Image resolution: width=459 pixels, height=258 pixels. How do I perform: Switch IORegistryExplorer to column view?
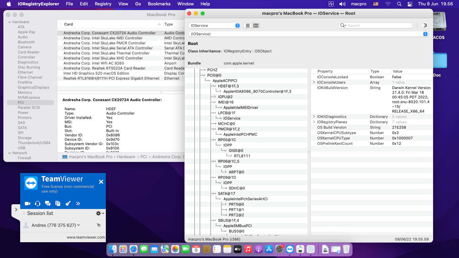coord(256,26)
